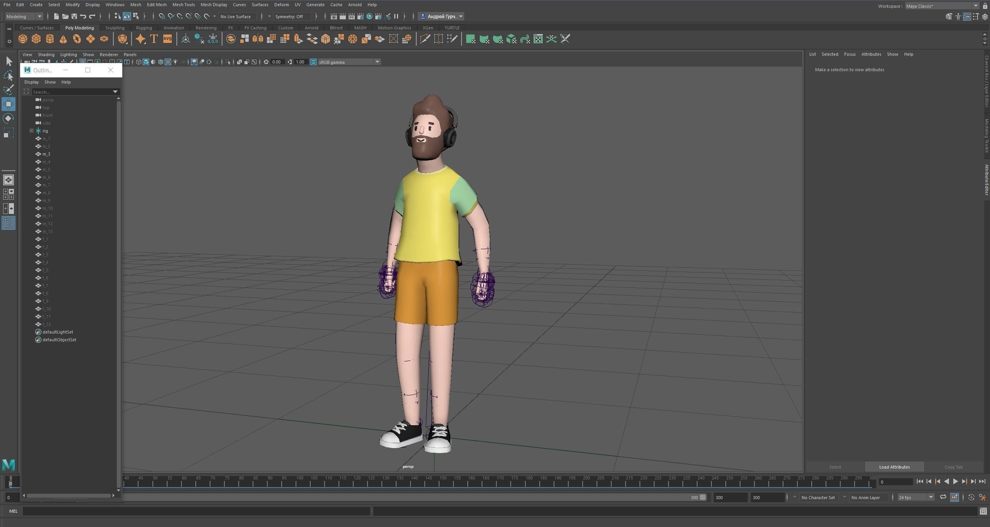The width and height of the screenshot is (990, 527).
Task: Click the Open Scene folder icon
Action: (x=65, y=16)
